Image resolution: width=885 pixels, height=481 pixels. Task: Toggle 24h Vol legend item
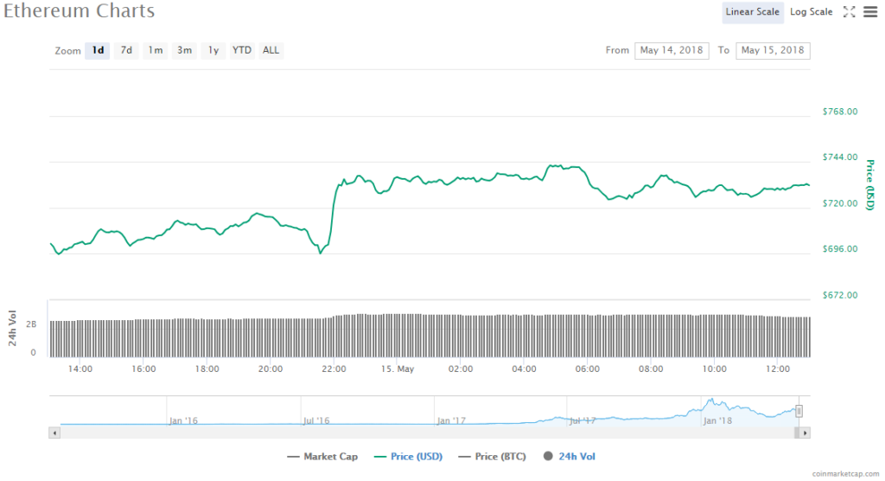[x=569, y=456]
